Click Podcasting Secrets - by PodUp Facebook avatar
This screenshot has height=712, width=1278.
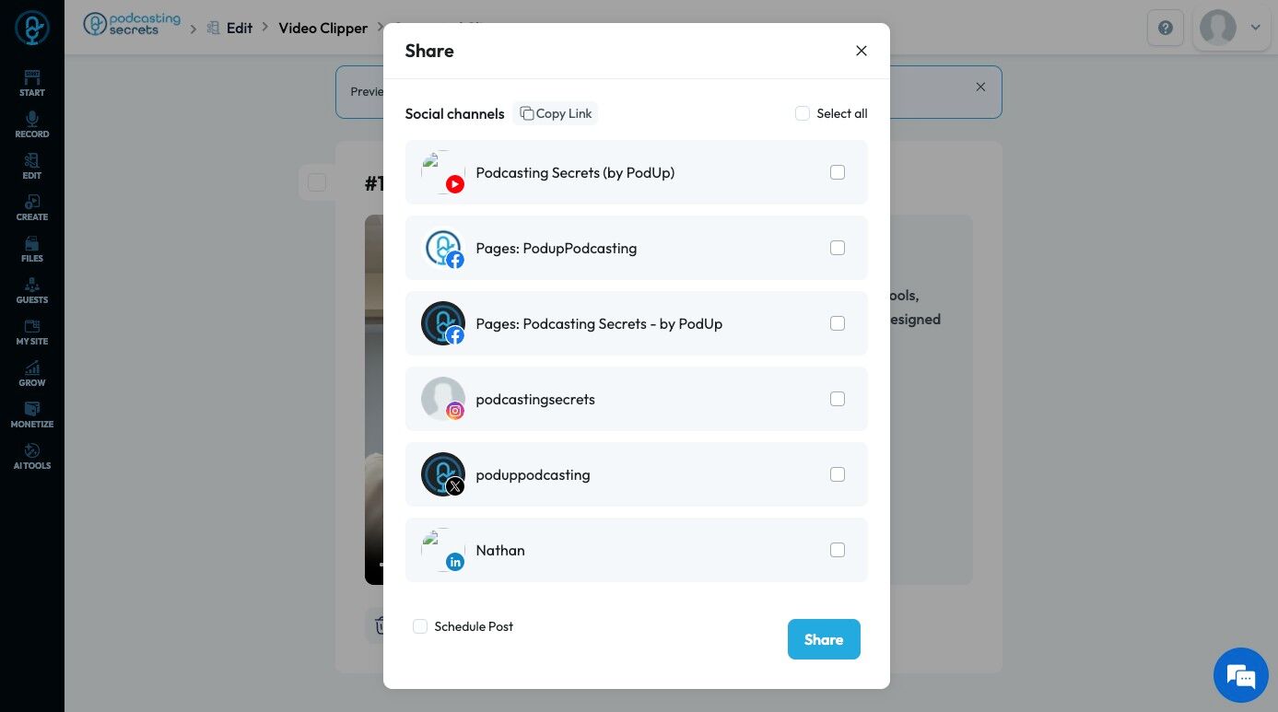(x=443, y=323)
